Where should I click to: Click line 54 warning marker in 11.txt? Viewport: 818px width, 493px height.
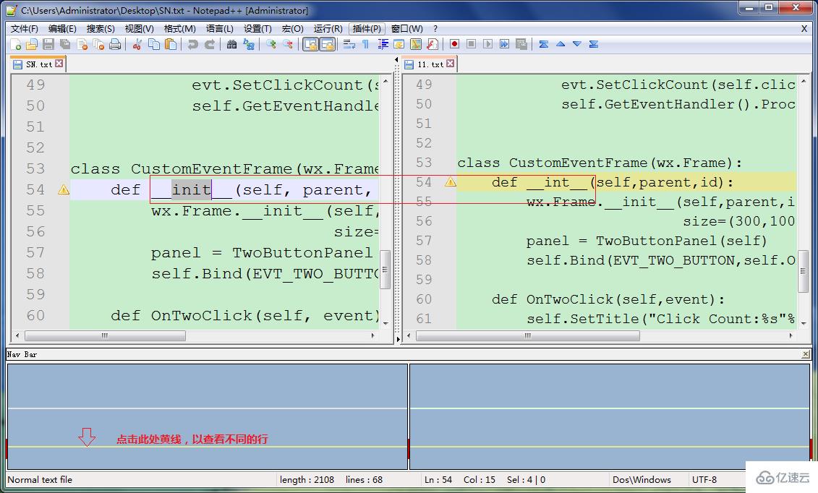pos(450,182)
